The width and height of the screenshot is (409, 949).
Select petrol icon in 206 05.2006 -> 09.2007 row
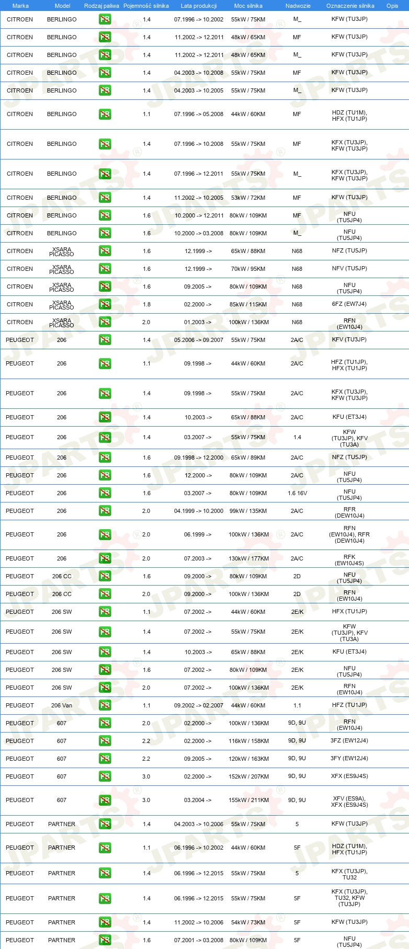pos(105,340)
